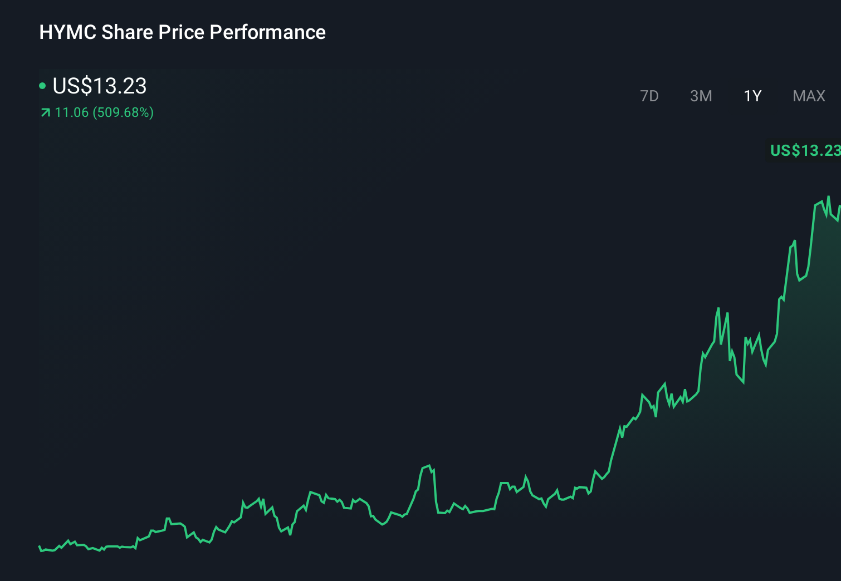Click the 11.06 change value text
This screenshot has height=581, width=841.
click(71, 112)
